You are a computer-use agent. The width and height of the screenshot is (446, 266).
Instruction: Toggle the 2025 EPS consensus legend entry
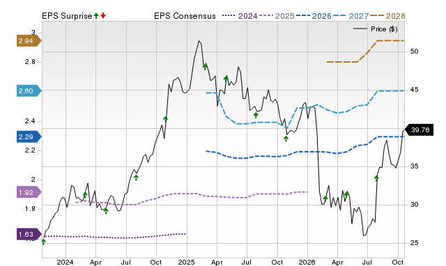pyautogui.click(x=277, y=16)
